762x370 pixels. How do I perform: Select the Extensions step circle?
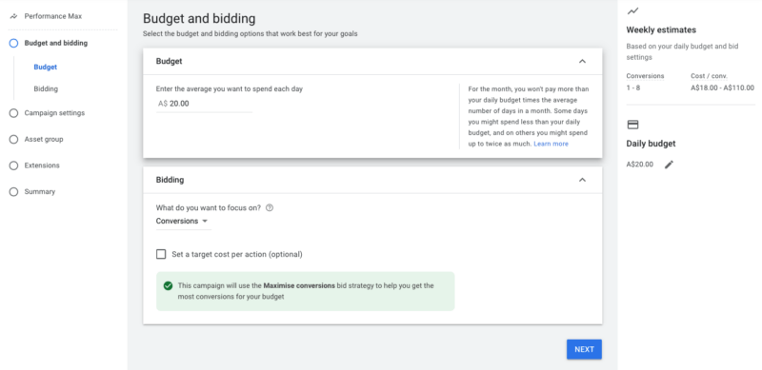(x=13, y=166)
